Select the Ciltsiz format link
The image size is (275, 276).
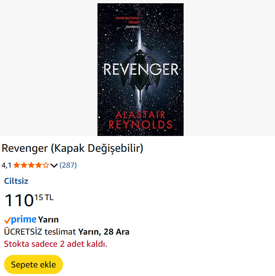click(x=16, y=181)
